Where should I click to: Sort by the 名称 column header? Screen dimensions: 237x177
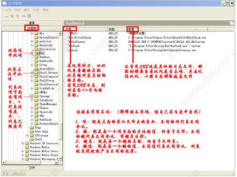pos(86,29)
